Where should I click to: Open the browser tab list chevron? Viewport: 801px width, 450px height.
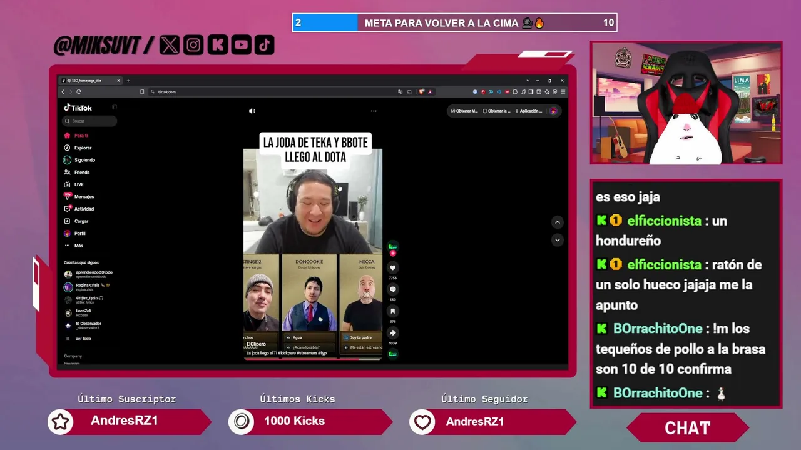[528, 81]
